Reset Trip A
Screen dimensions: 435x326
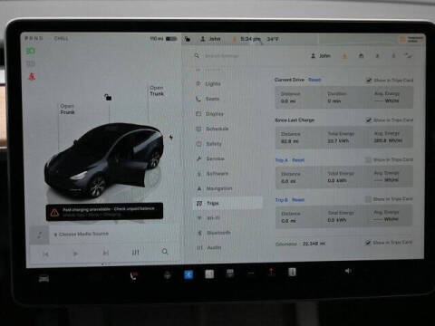[x=298, y=160]
